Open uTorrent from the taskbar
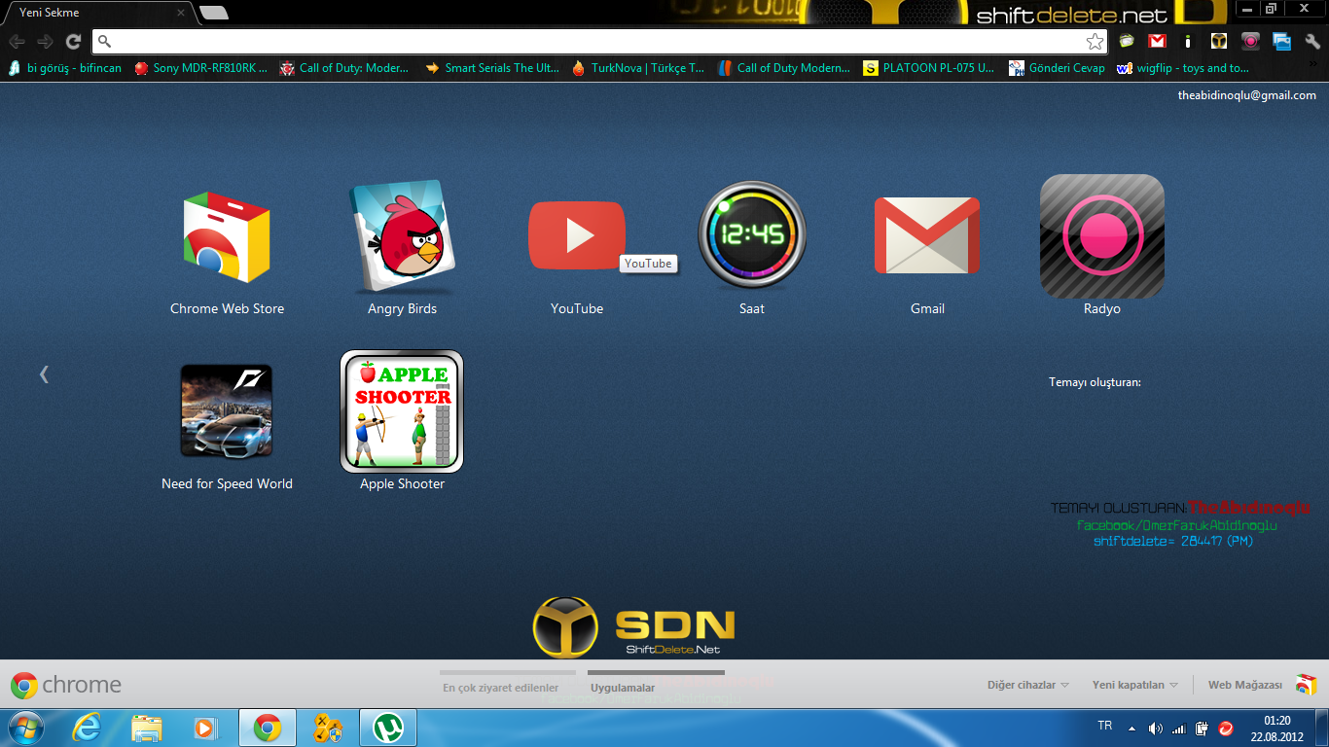Screen dimensions: 1329x747 tap(388, 728)
